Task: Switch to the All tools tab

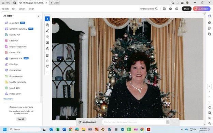Action: tap(5, 9)
